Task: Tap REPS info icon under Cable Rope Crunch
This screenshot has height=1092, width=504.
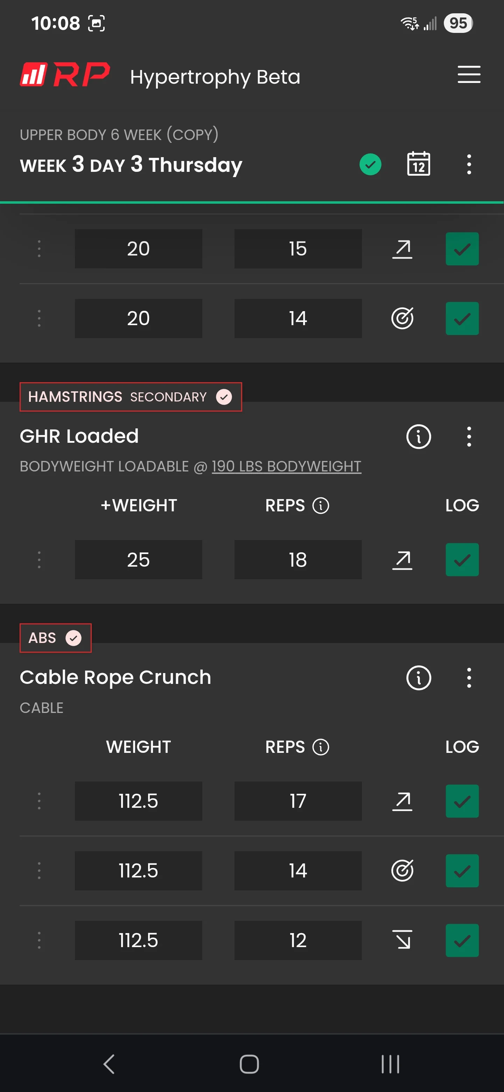Action: point(321,747)
